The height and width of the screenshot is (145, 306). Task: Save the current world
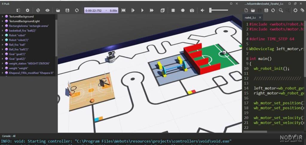[67, 10]
